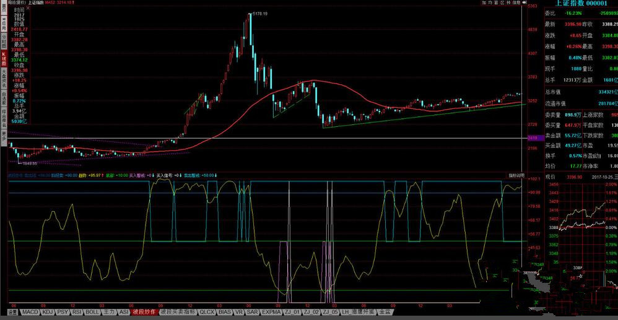The width and height of the screenshot is (618, 320).
Task: Select the K线图 sidebar tab
Action: tap(4, 58)
